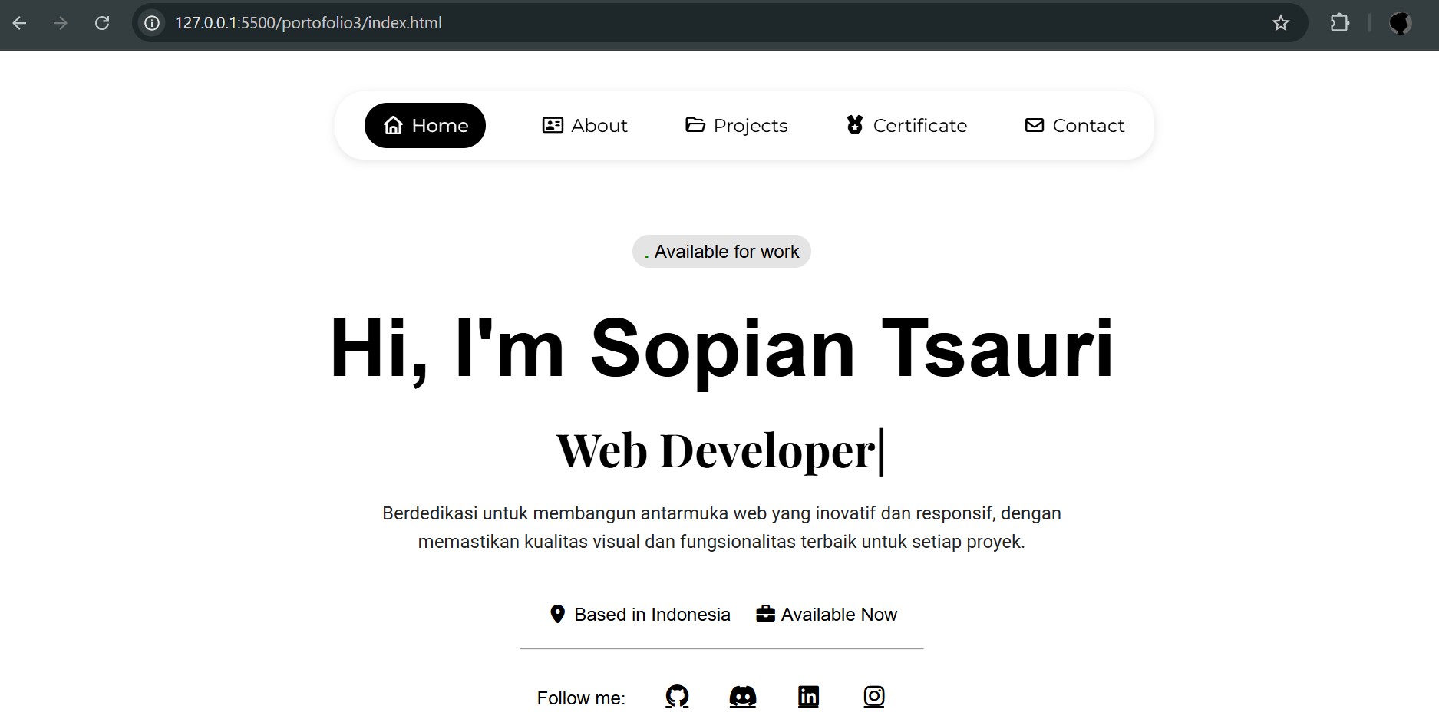
Task: Open the About nav tab
Action: point(585,125)
